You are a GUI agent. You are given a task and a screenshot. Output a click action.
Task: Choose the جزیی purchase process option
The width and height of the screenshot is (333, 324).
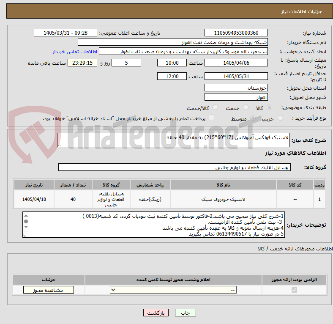280,118
